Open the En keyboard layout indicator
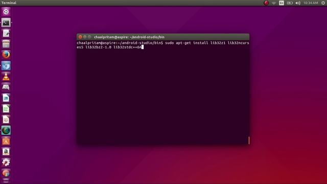 (x=282, y=3)
